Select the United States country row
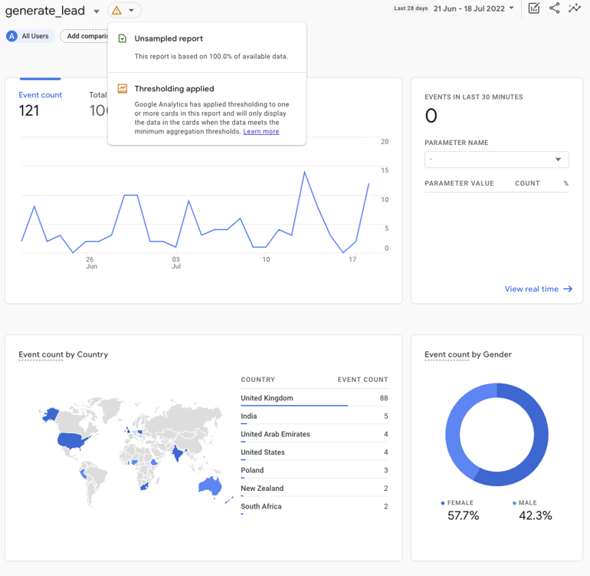 click(x=314, y=453)
